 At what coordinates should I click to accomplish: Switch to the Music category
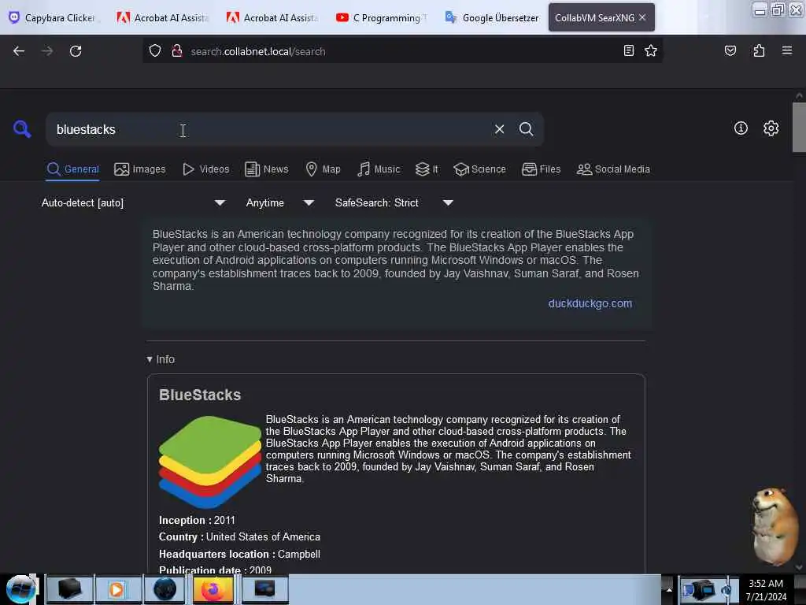click(379, 169)
